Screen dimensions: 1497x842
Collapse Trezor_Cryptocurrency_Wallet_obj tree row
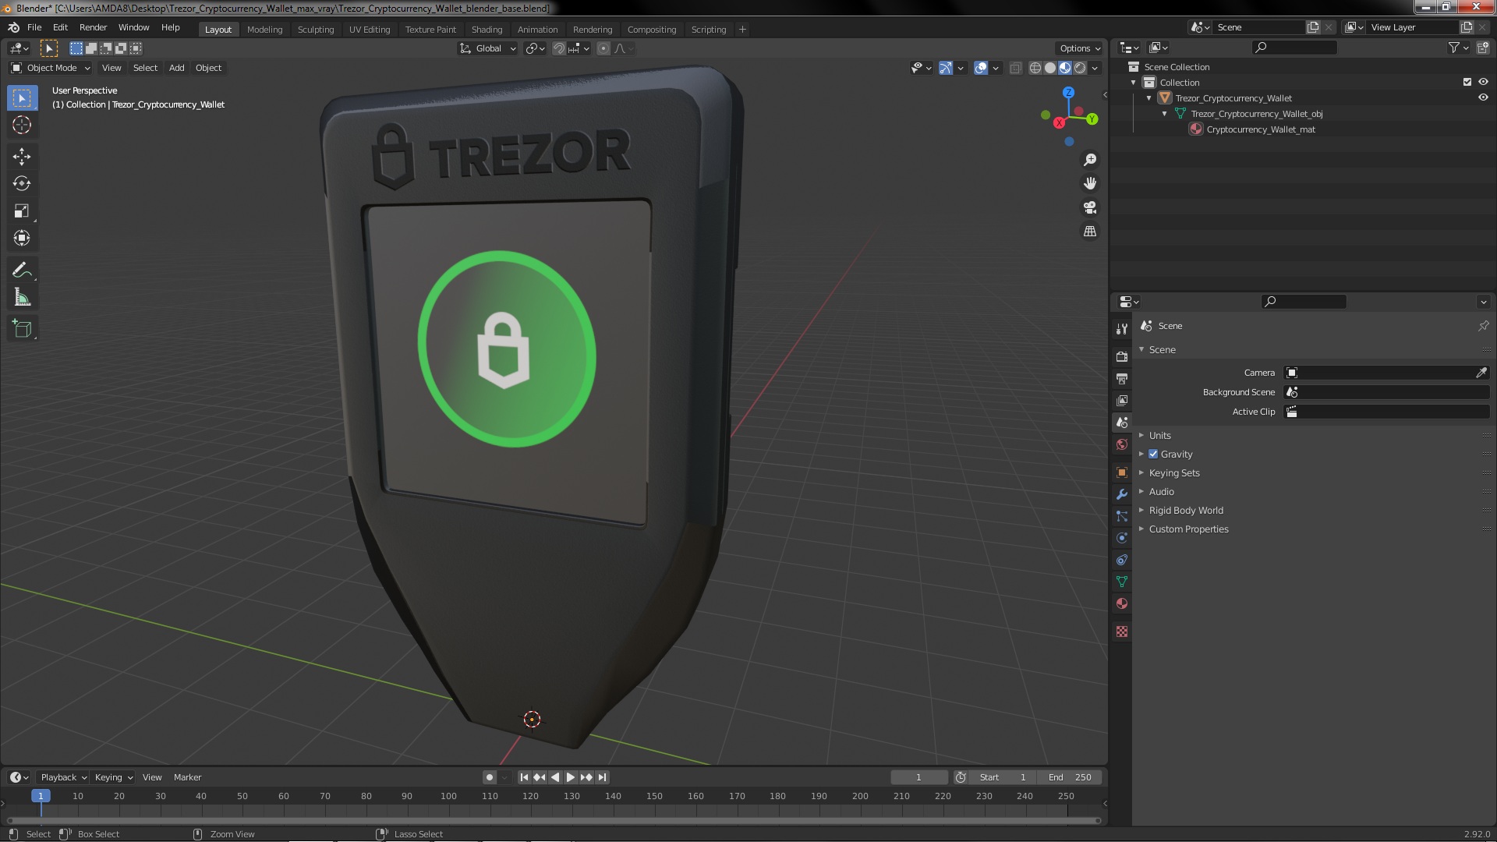(1165, 114)
